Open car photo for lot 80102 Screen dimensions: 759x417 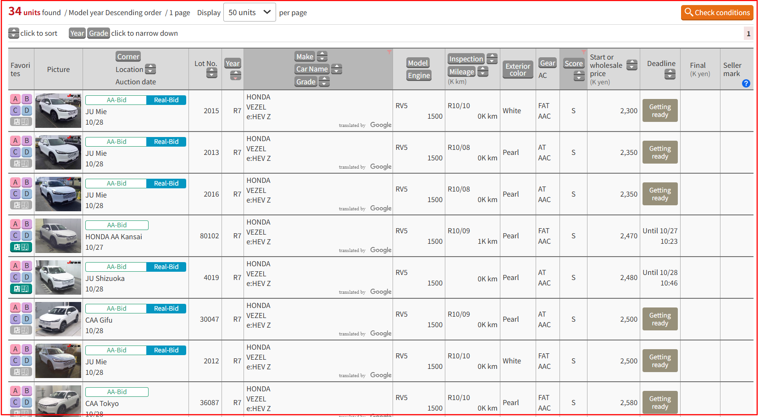(58, 236)
